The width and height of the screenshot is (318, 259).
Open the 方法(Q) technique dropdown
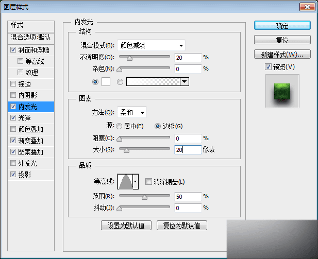tap(132, 112)
